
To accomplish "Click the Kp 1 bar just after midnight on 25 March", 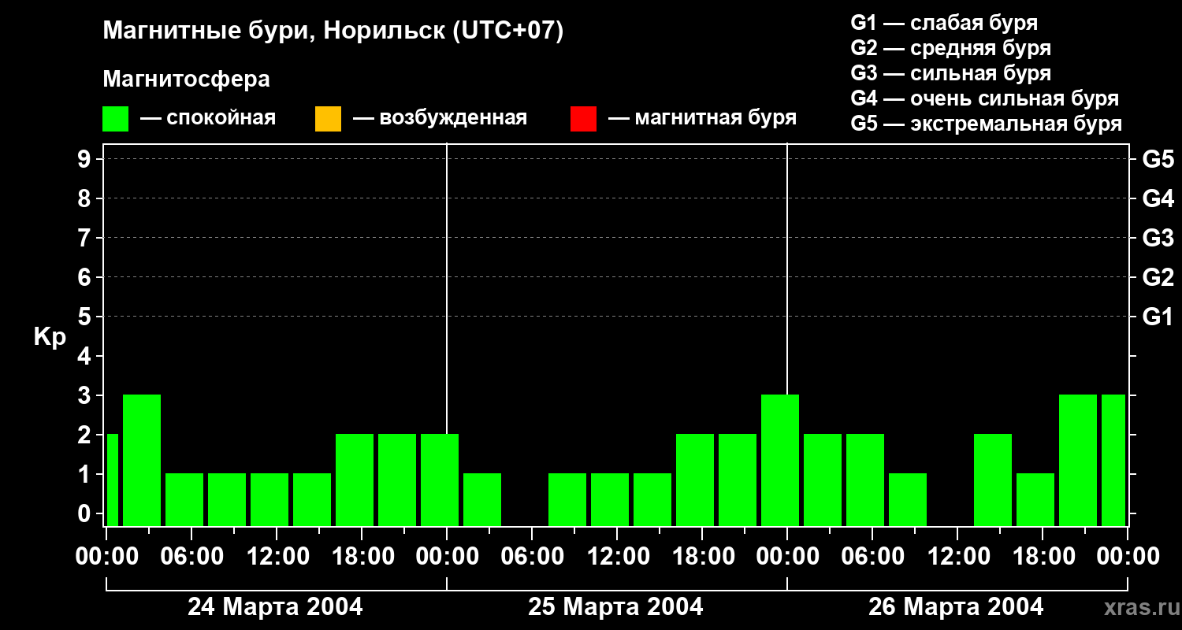I will click(482, 499).
